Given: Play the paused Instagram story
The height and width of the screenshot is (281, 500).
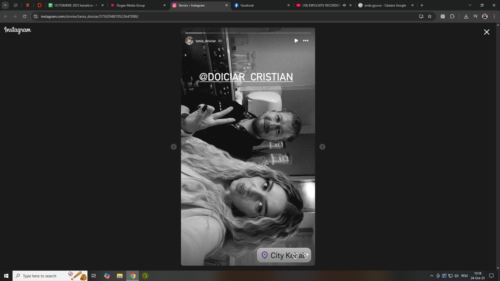Looking at the screenshot, I should click(x=296, y=41).
